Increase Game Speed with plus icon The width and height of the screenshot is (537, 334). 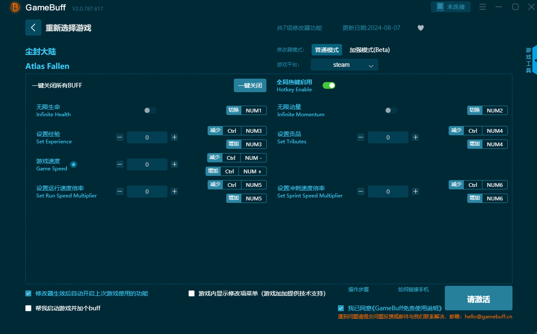click(x=174, y=164)
